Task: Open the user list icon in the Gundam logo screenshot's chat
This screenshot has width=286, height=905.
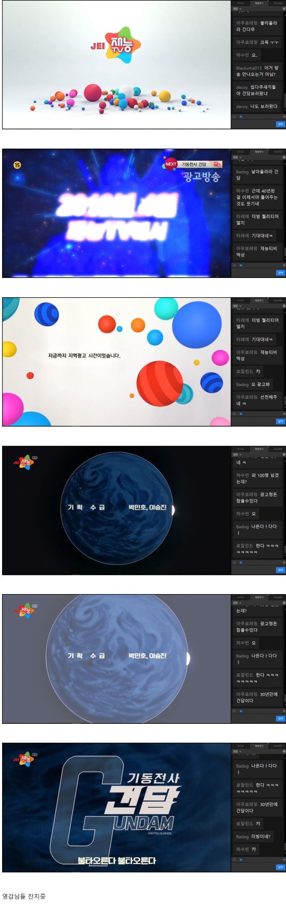Action: (284, 751)
